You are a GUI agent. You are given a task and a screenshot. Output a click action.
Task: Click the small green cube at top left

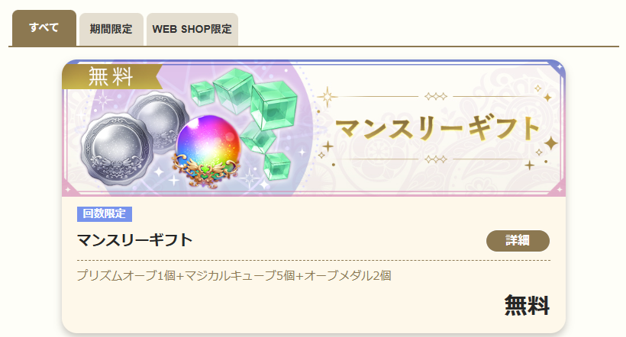point(202,92)
